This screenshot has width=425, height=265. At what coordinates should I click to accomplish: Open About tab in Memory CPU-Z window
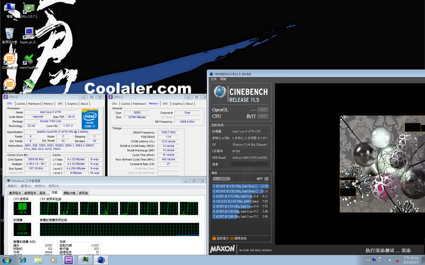pos(189,104)
